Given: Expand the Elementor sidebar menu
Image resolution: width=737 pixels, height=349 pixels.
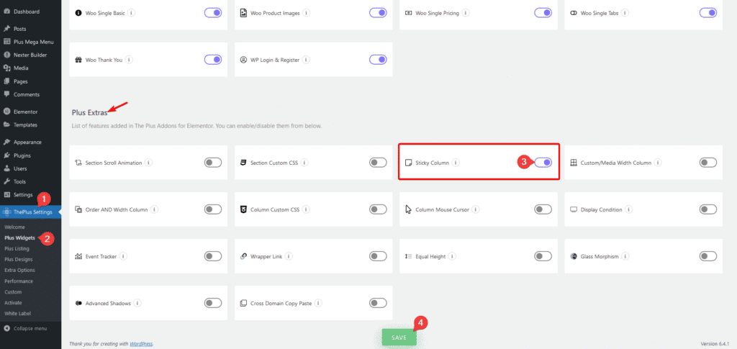Looking at the screenshot, I should click(x=25, y=112).
